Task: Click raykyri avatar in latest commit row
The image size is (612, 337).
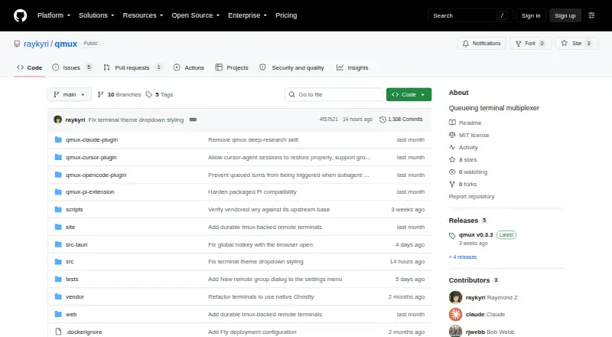Action: pyautogui.click(x=58, y=119)
